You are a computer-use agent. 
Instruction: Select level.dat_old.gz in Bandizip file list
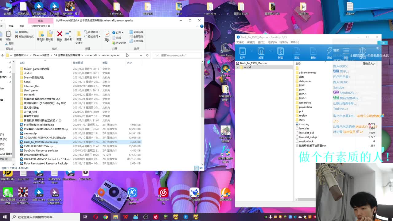tap(308, 137)
